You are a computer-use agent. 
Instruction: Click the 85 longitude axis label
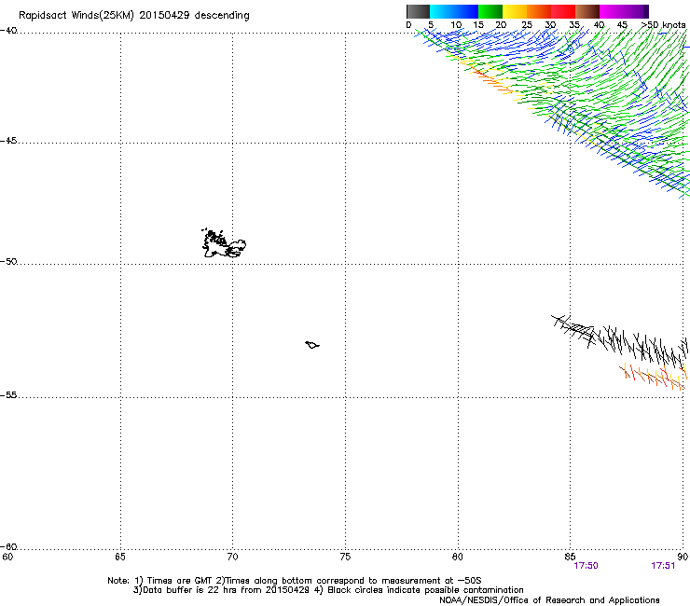coord(570,558)
